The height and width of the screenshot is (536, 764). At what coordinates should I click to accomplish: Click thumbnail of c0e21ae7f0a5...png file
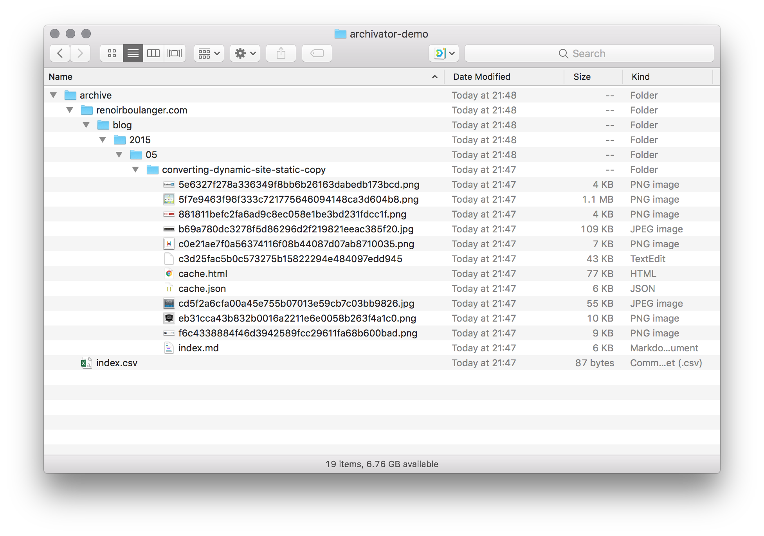pyautogui.click(x=169, y=244)
